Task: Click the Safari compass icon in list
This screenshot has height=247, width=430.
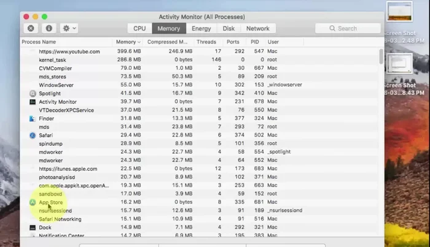Action: [x=33, y=135]
